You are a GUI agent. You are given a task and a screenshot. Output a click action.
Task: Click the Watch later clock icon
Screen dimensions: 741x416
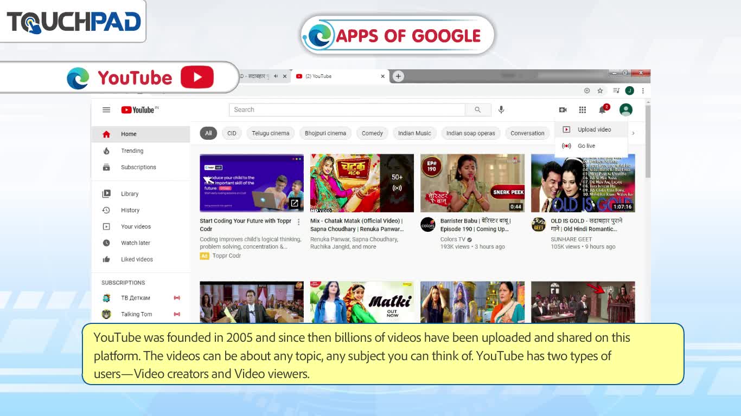click(x=106, y=243)
